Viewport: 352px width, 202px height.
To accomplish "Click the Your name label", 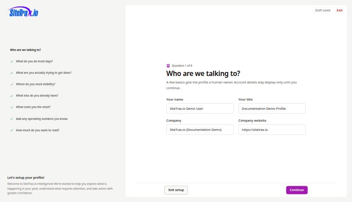I will (x=174, y=99).
